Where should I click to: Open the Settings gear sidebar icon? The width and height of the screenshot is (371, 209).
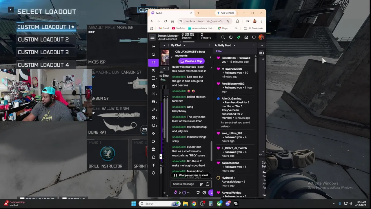click(x=153, y=118)
